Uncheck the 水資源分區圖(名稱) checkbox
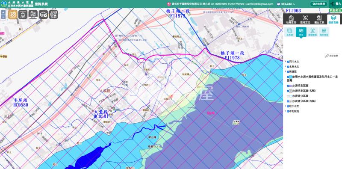Screen dimensions: 342x169 point(288,101)
